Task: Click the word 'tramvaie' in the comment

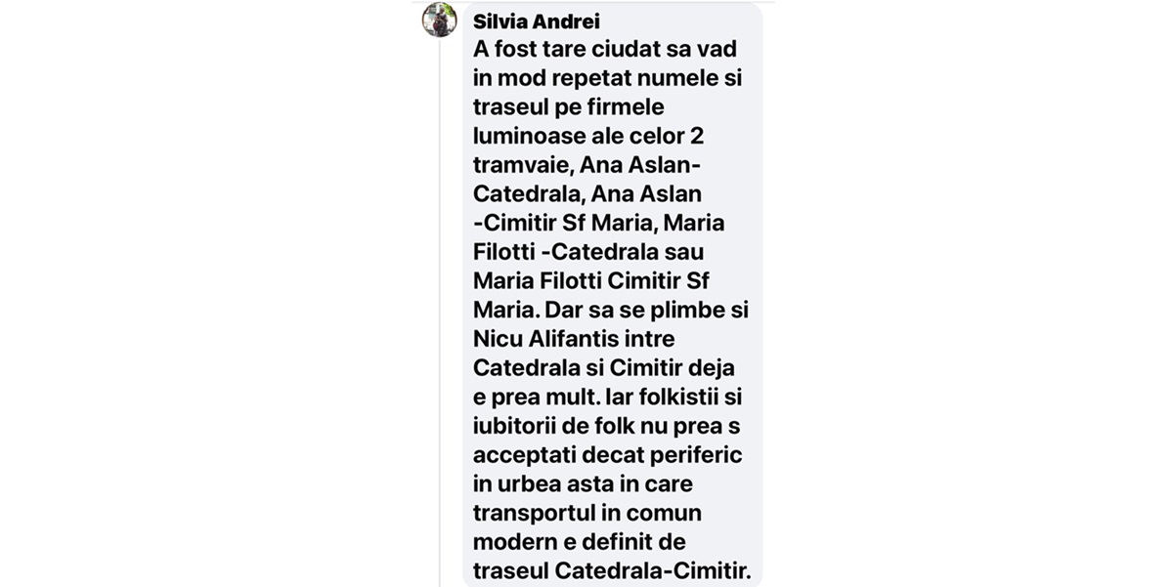Action: [515, 165]
